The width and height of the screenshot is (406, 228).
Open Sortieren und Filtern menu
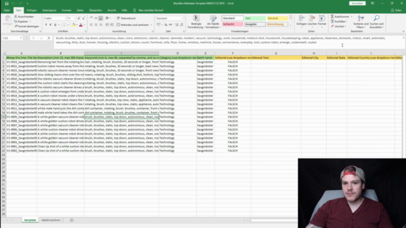tap(361, 22)
